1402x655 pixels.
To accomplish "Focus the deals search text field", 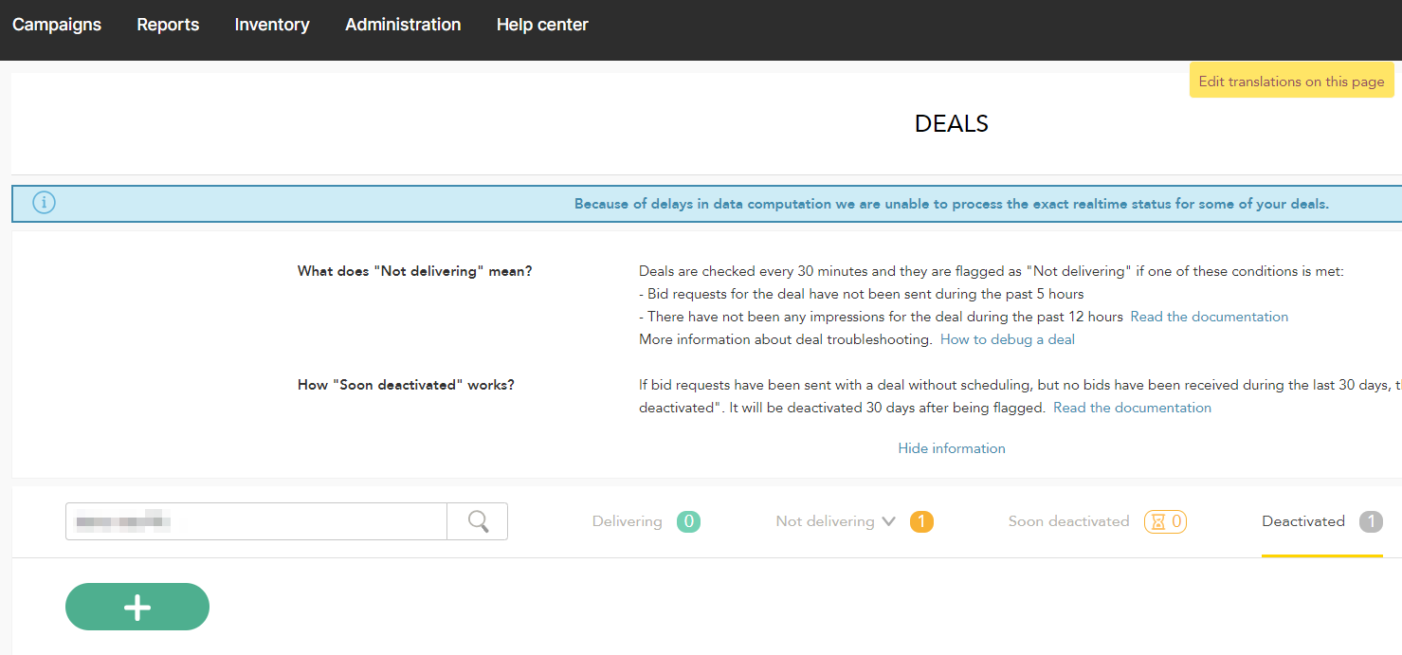I will pyautogui.click(x=256, y=521).
